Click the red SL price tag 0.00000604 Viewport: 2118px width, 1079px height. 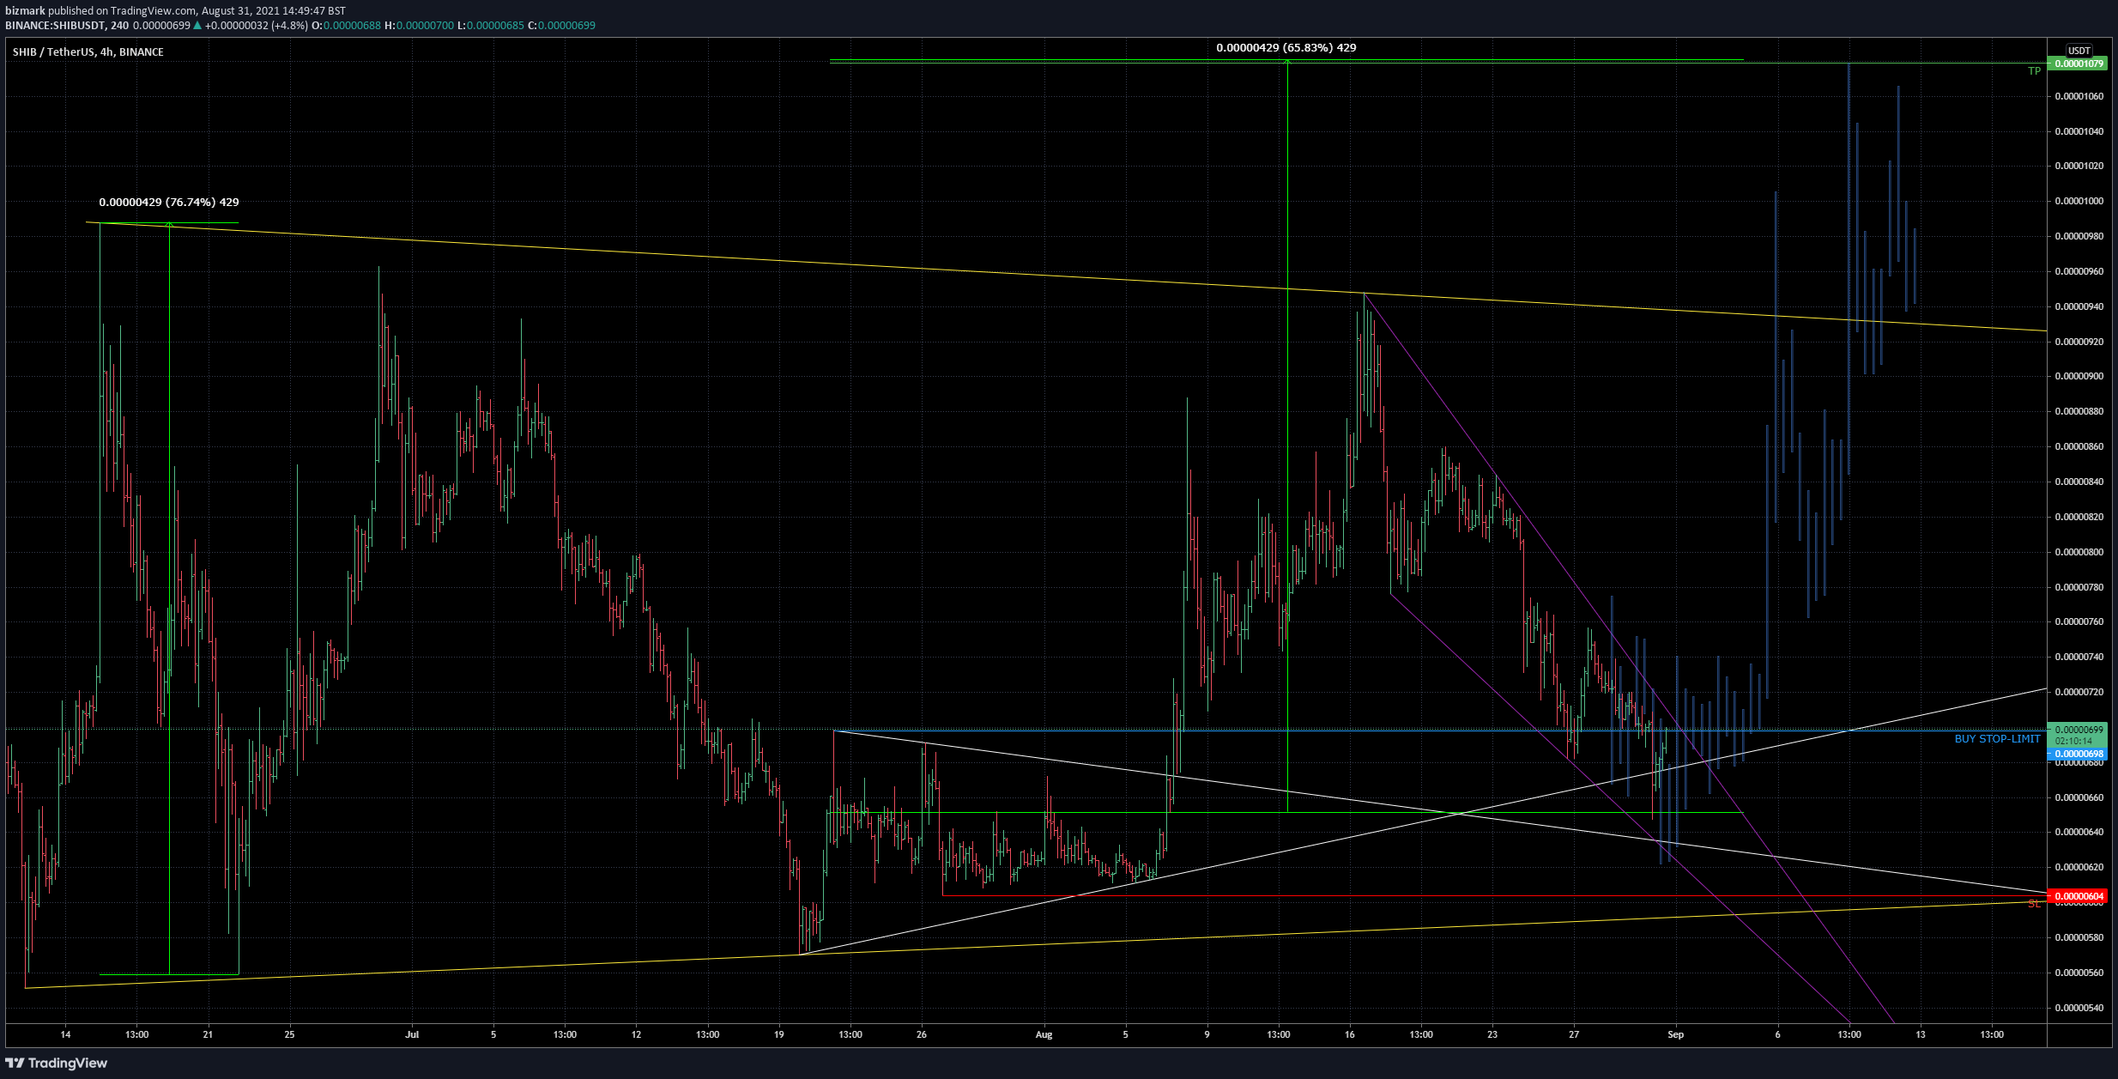pyautogui.click(x=2077, y=896)
